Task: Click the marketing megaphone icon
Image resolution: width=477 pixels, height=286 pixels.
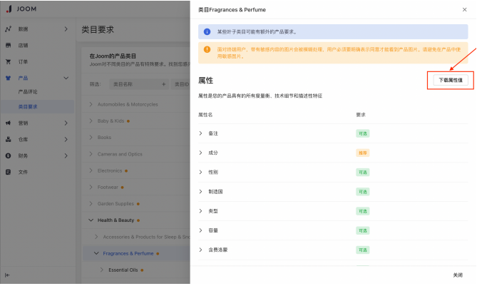Action: click(x=9, y=123)
